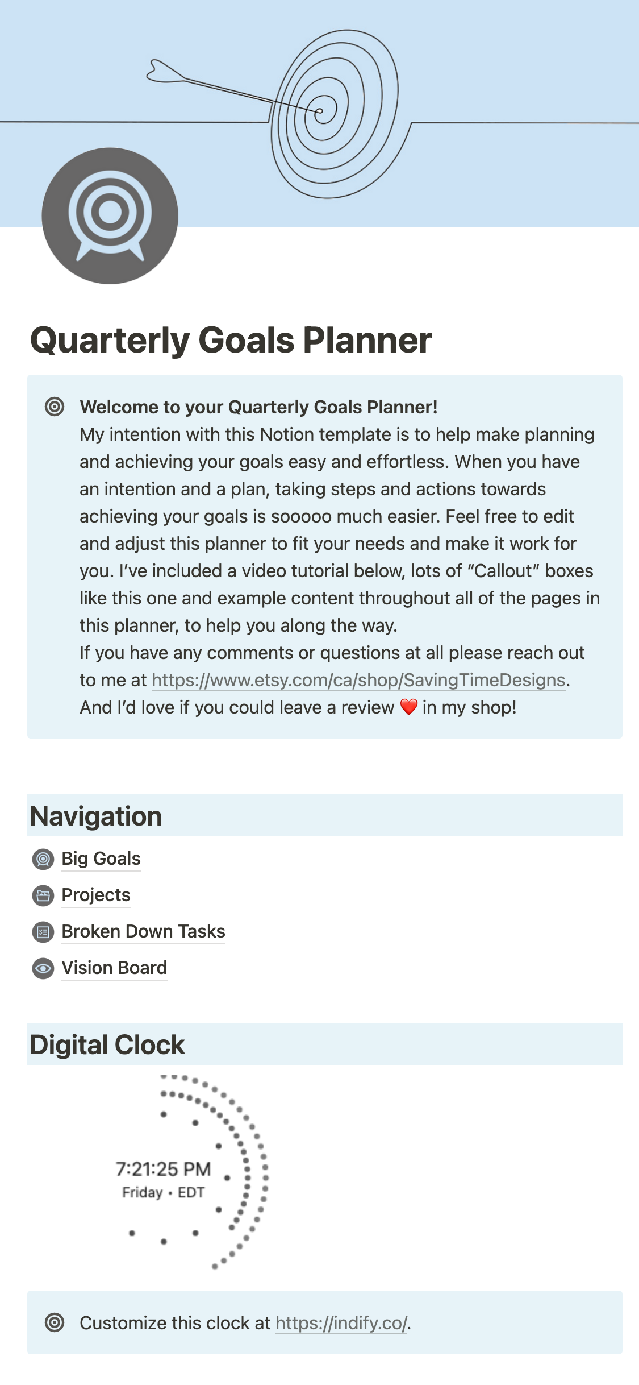This screenshot has width=639, height=1385.
Task: Click the 7:21:25 PM clock time
Action: point(163,1169)
